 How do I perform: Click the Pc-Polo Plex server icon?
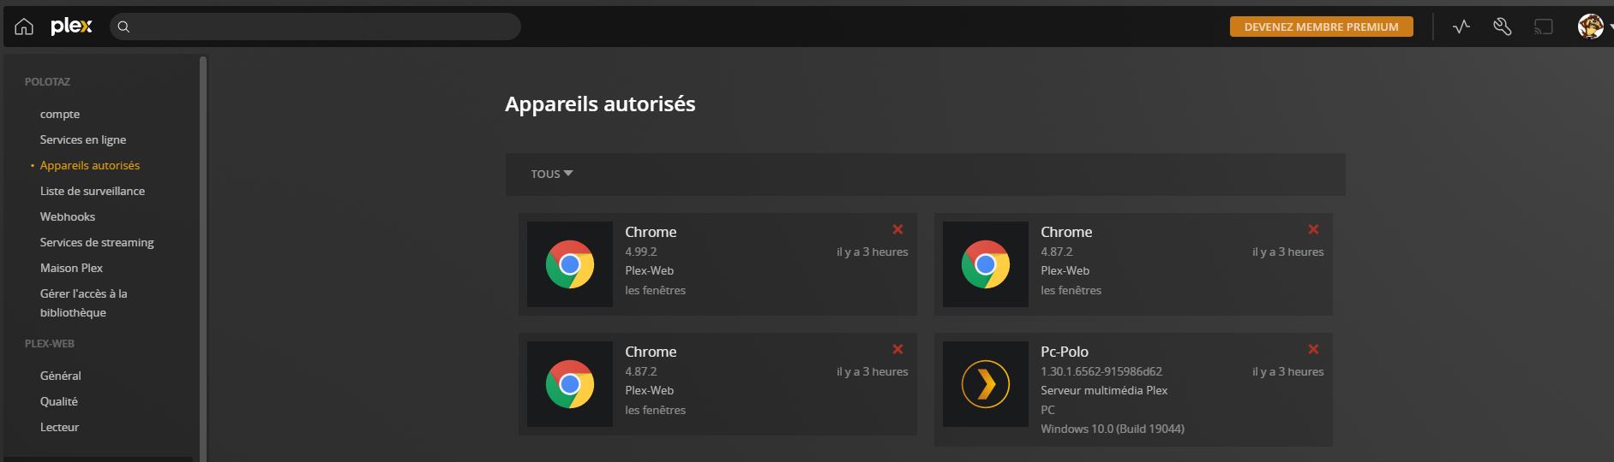985,384
